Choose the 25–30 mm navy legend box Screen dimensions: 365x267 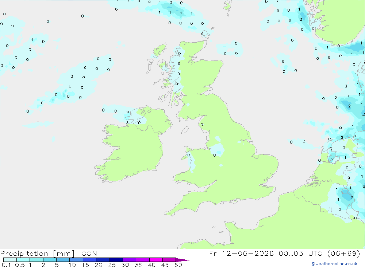point(116,260)
